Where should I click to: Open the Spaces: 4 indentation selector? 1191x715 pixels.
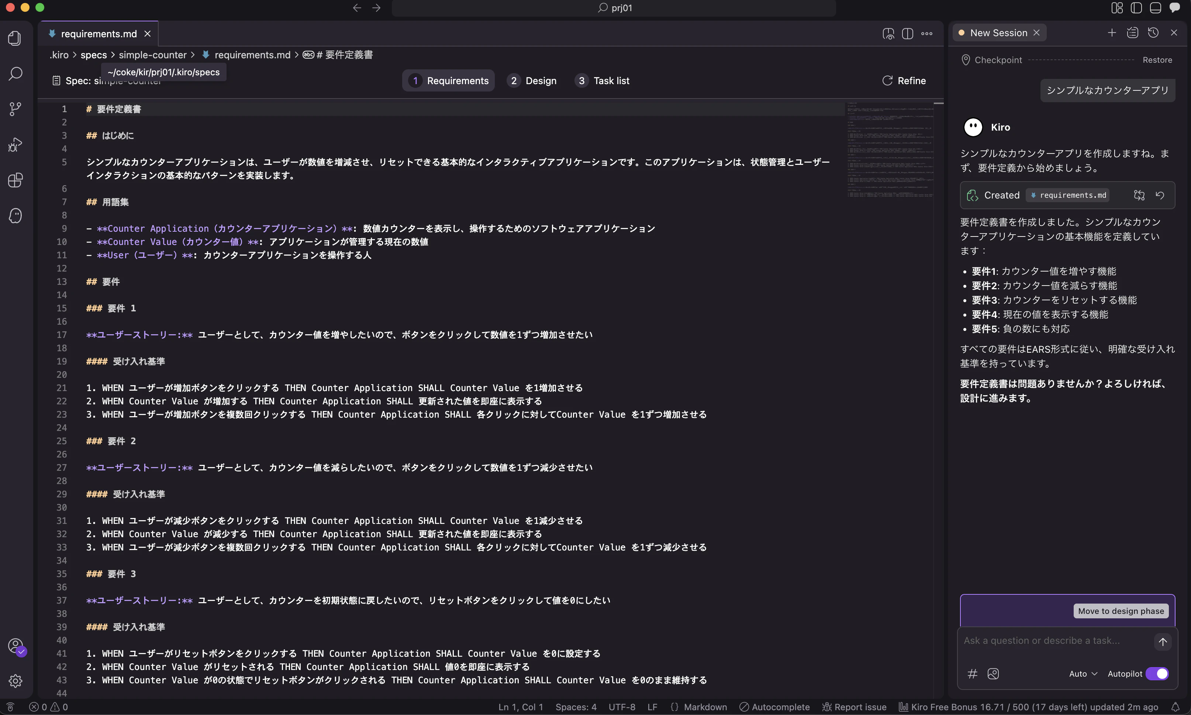[576, 707]
